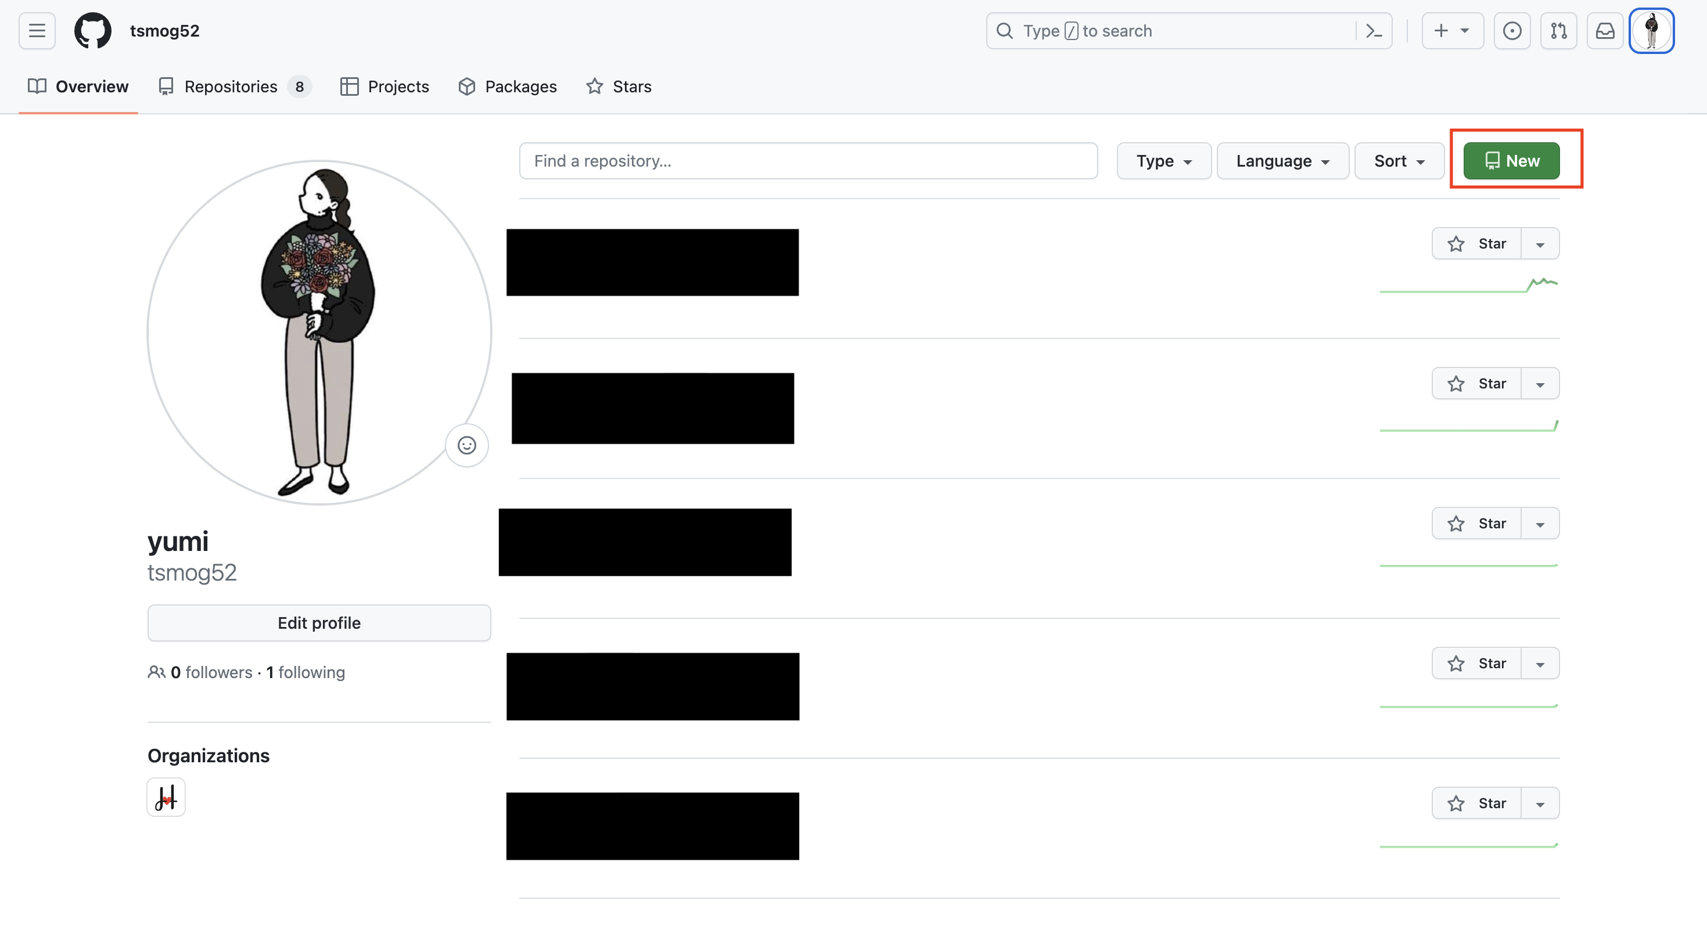The image size is (1707, 926).
Task: Open the organization's avatar under Organizations
Action: [166, 797]
